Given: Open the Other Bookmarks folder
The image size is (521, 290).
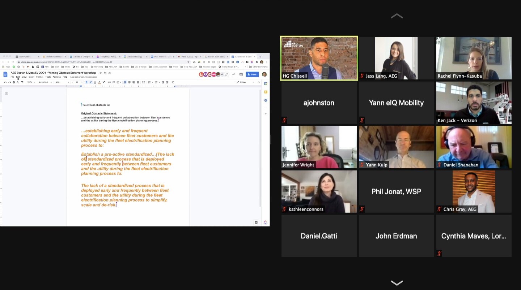Looking at the screenshot, I should (258, 67).
